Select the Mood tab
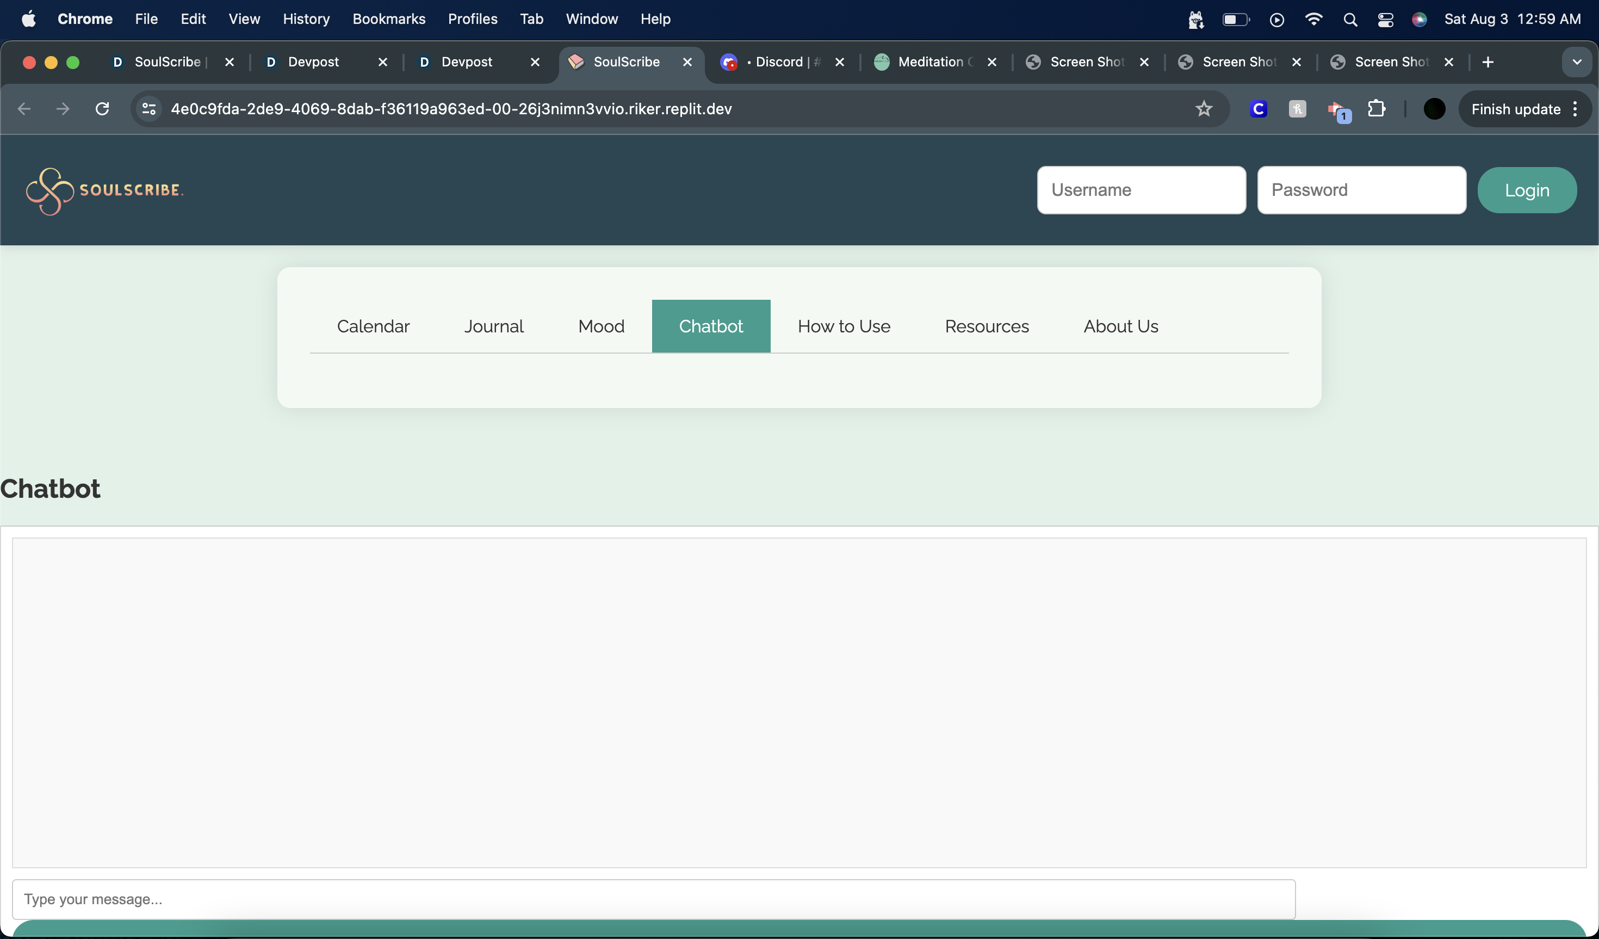 (x=601, y=326)
